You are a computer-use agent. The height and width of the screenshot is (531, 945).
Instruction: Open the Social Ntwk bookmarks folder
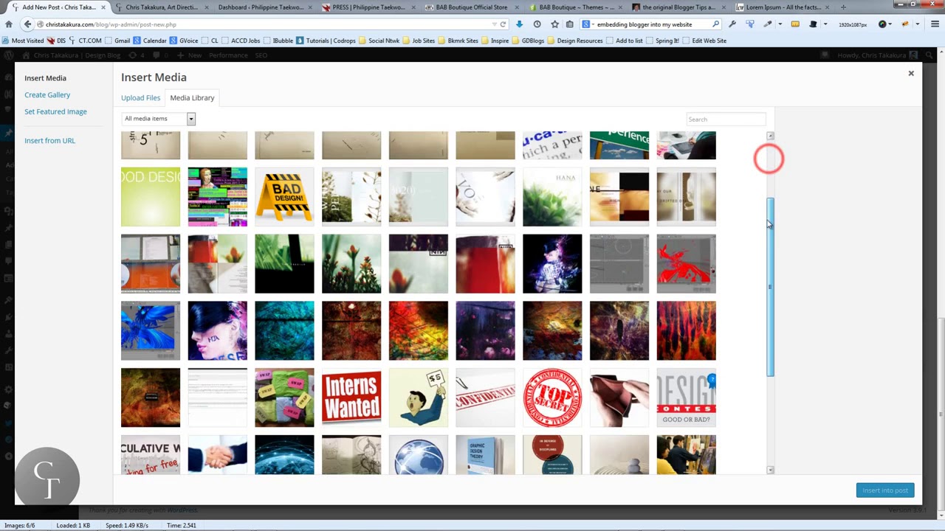(x=379, y=41)
